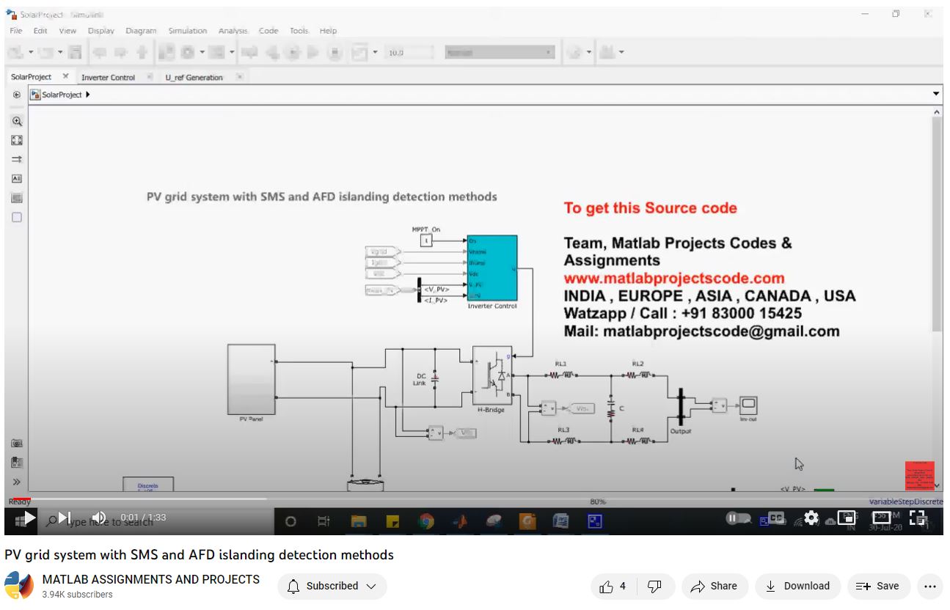Enter full screen mode
This screenshot has height=610, width=950.
[x=918, y=518]
